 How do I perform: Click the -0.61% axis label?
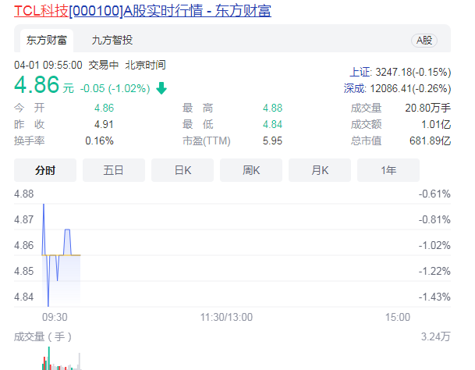click(x=434, y=194)
